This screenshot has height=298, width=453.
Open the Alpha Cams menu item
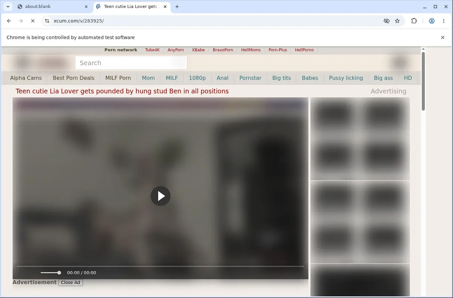click(x=26, y=78)
